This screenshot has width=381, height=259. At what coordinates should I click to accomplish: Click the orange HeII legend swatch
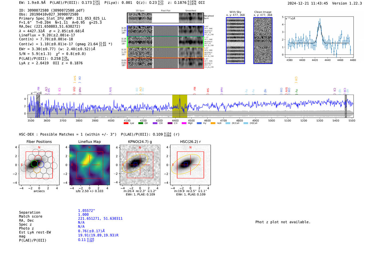(x=213, y=123)
